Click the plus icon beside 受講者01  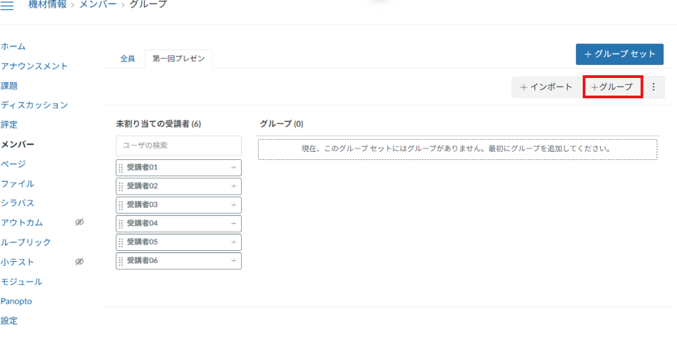pyautogui.click(x=234, y=167)
